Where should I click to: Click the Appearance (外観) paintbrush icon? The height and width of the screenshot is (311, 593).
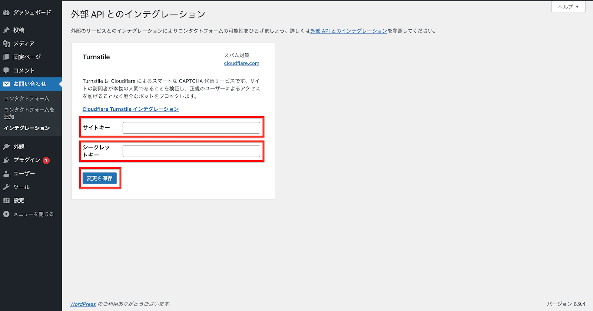pyautogui.click(x=6, y=147)
